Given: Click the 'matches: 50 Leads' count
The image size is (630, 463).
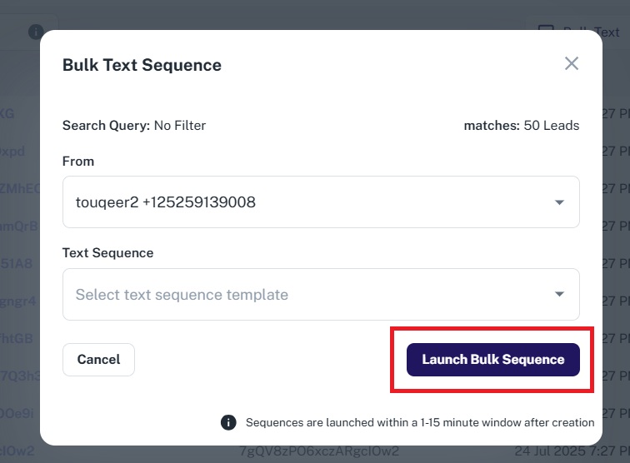Looking at the screenshot, I should 521,126.
